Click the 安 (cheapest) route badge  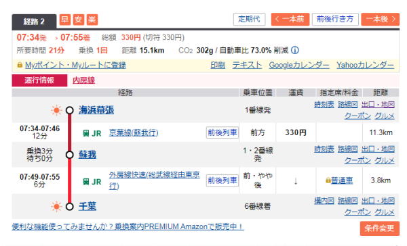coord(79,20)
